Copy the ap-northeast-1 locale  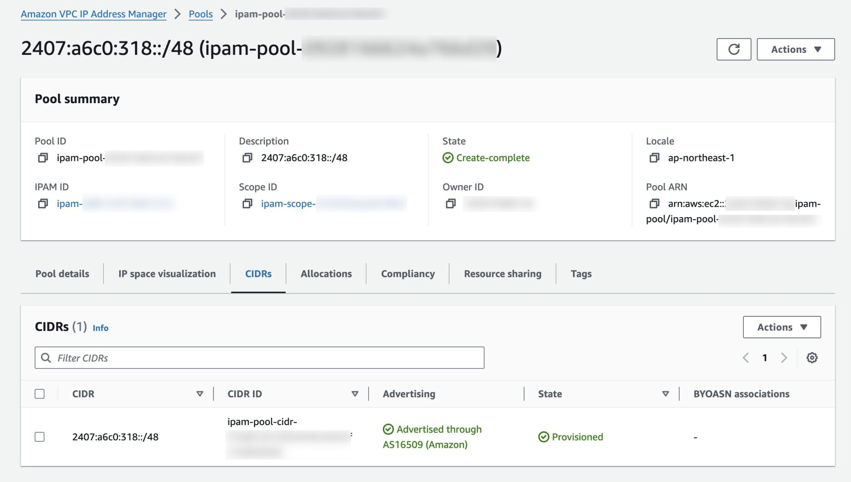(654, 158)
